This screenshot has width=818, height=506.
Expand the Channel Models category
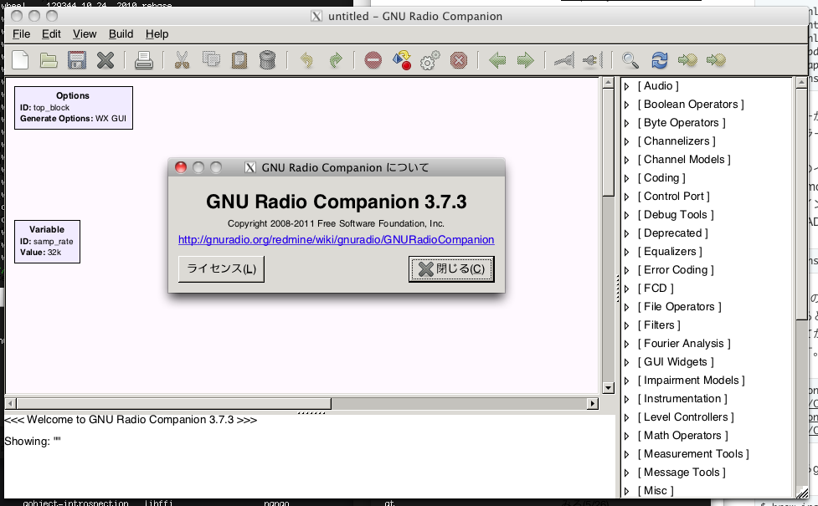(x=627, y=160)
